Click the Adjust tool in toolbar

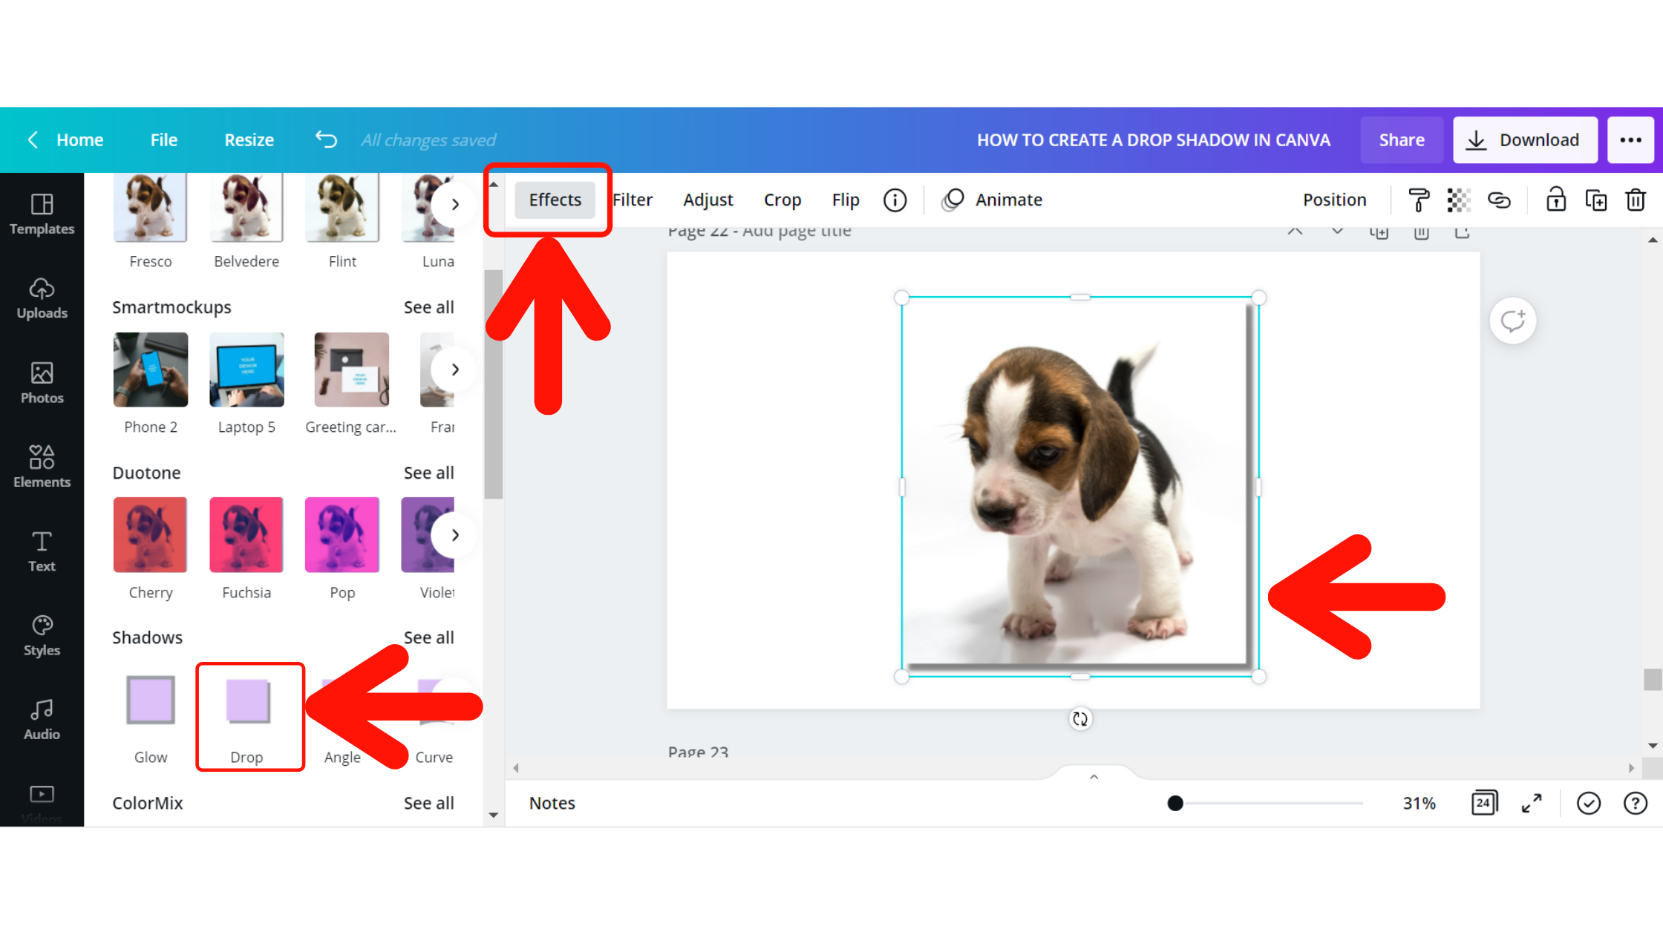coord(707,200)
